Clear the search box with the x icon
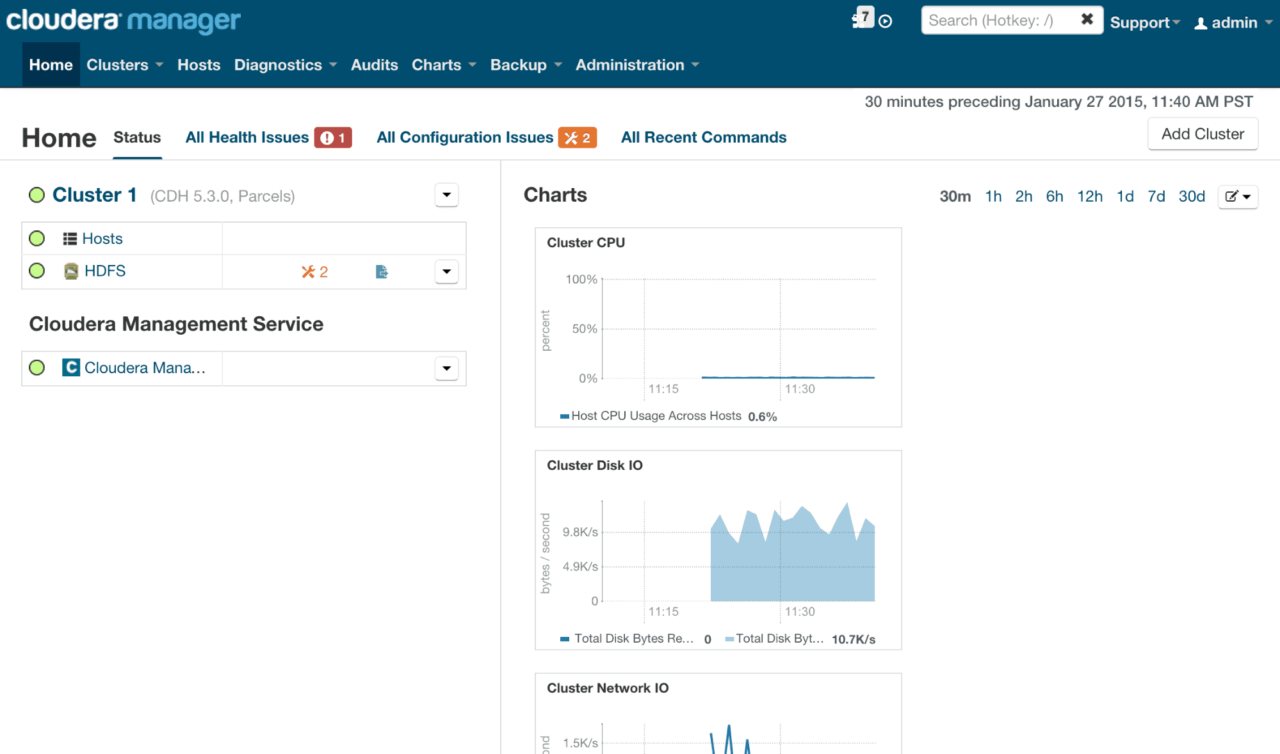The image size is (1280, 754). pyautogui.click(x=1087, y=20)
